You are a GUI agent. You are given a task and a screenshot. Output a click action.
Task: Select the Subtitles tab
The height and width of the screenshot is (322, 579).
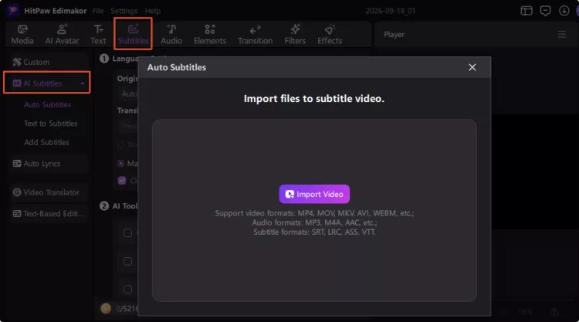click(x=133, y=34)
